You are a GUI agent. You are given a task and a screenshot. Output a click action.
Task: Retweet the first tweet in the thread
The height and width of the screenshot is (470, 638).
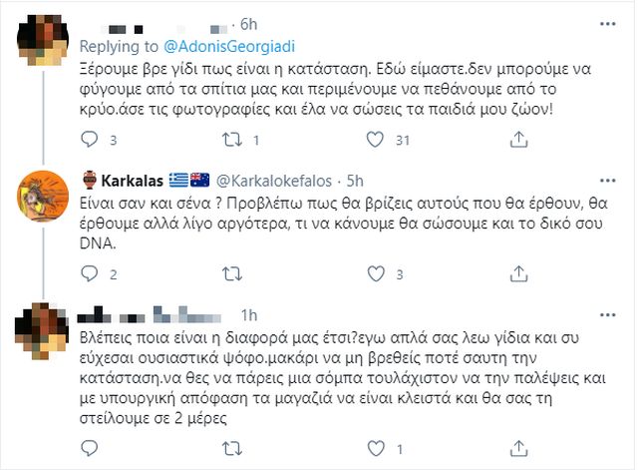pyautogui.click(x=230, y=140)
